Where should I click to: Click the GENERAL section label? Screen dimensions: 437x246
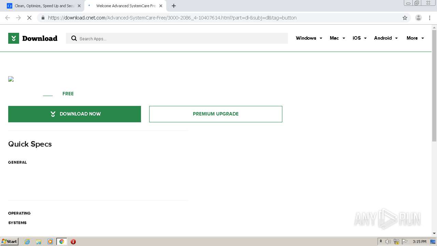pos(17,162)
